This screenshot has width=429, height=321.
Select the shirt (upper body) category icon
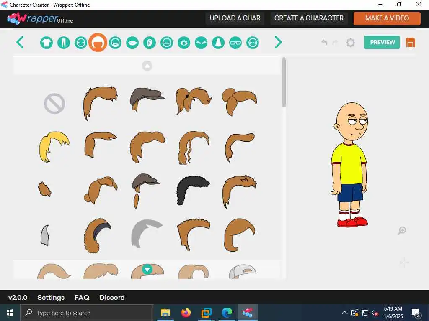tap(47, 43)
